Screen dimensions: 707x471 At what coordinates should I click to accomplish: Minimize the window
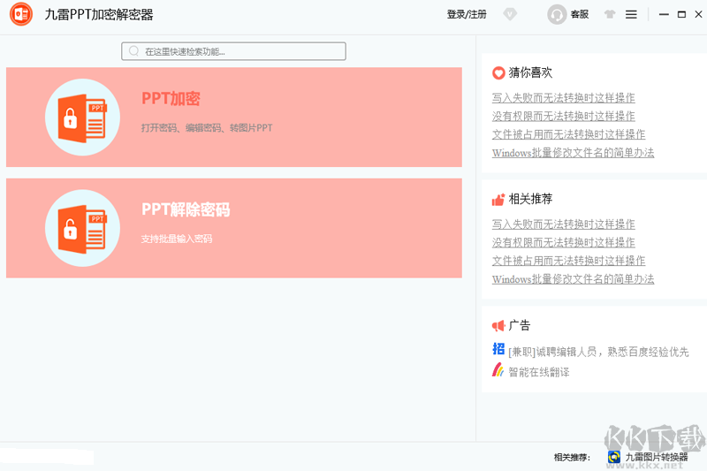coord(664,14)
